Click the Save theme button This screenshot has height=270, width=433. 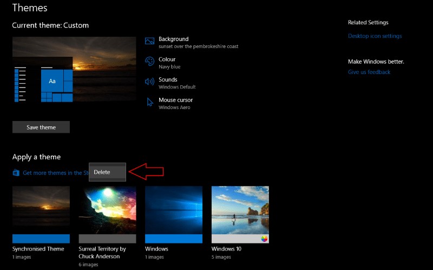(x=41, y=127)
